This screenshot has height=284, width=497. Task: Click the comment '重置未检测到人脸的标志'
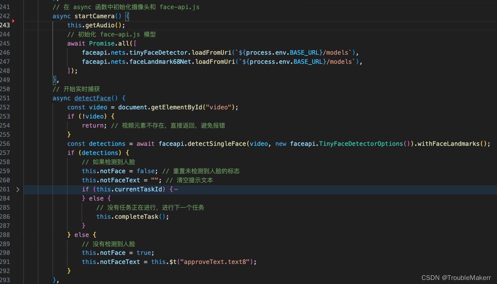click(201, 171)
